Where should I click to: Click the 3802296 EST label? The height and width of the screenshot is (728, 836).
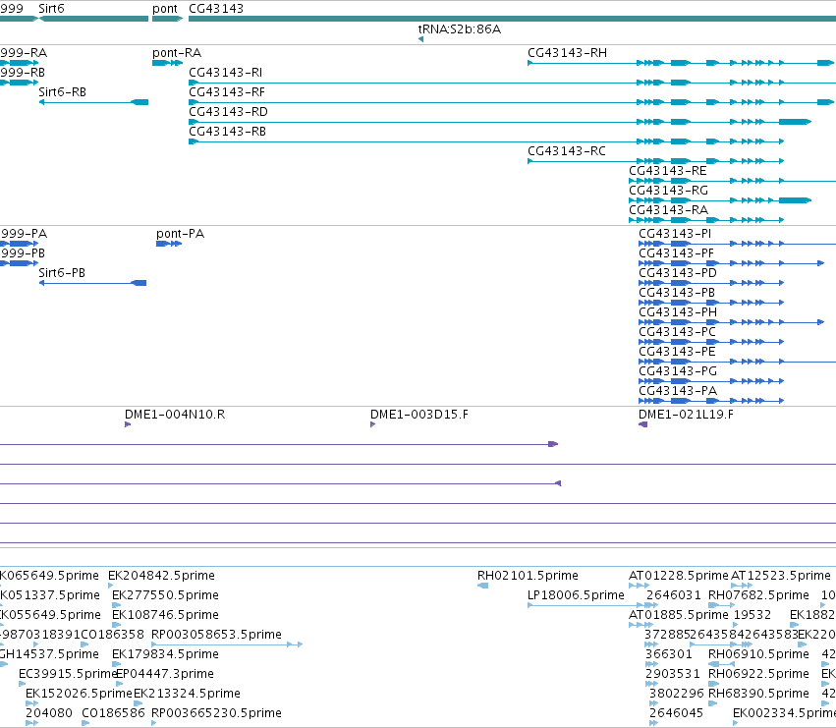point(676,694)
